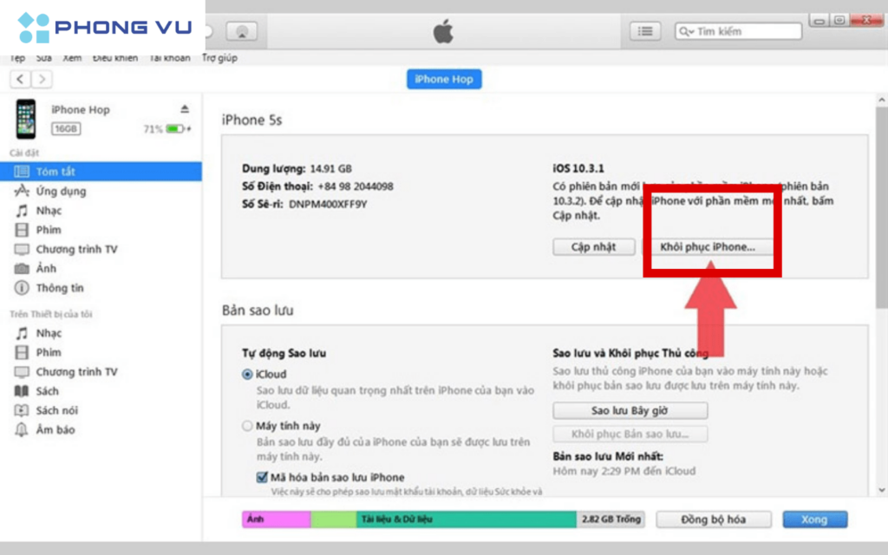Image resolution: width=888 pixels, height=555 pixels.
Task: Expand the search magnifier dropdown arrow
Action: (687, 32)
